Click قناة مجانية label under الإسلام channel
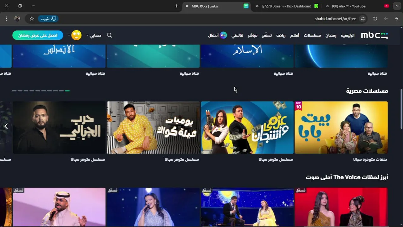Image resolution: width=403 pixels, height=227 pixels. [x=283, y=73]
